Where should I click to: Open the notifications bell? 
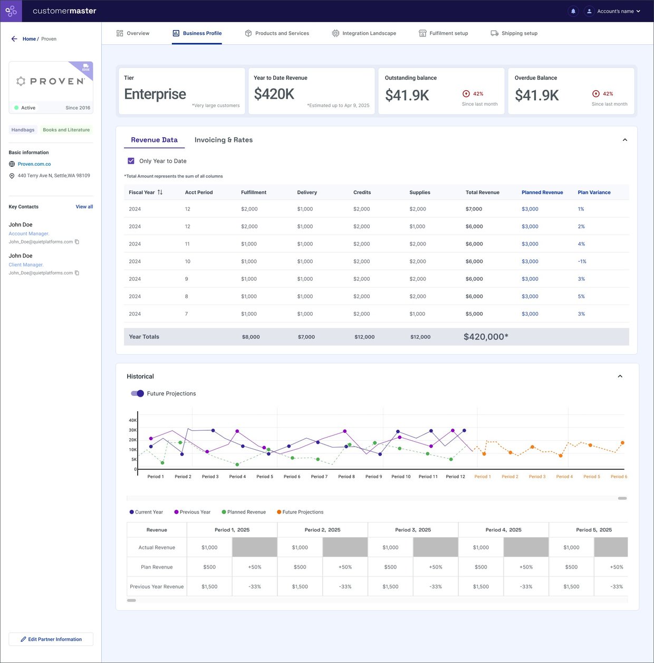click(573, 11)
